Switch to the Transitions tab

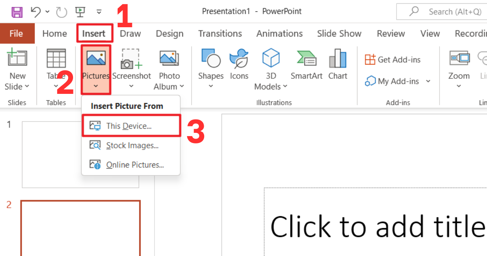point(220,33)
